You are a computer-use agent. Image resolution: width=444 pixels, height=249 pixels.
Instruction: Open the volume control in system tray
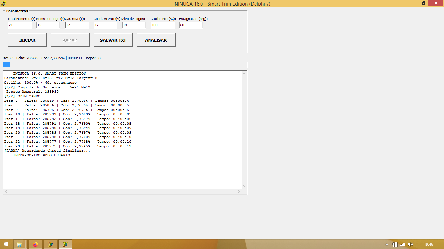tap(411, 244)
